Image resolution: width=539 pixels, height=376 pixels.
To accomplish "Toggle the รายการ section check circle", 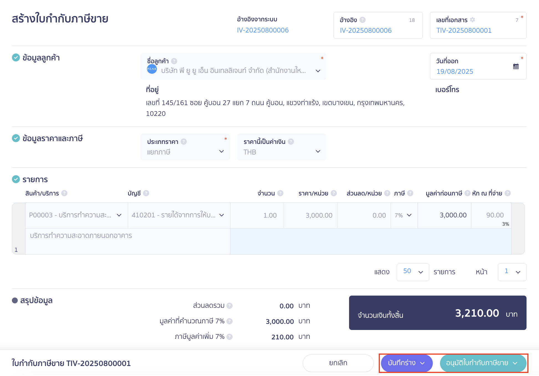I will pos(16,179).
